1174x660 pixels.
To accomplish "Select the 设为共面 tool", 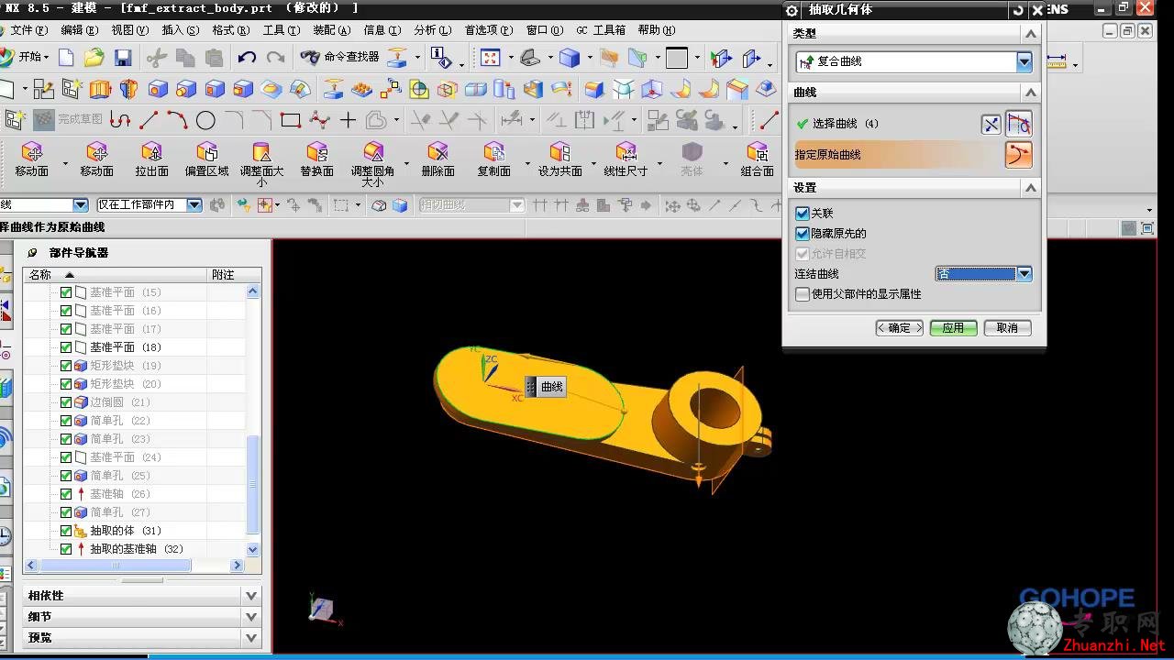I will click(x=559, y=159).
